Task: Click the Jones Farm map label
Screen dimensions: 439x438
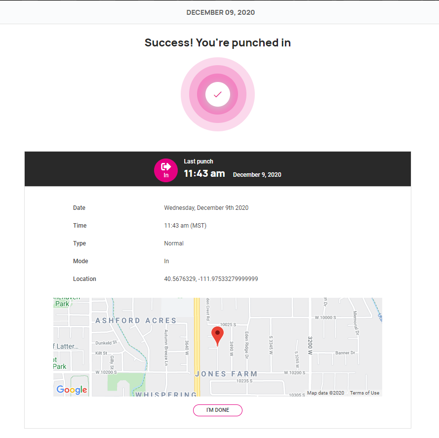Action: point(226,374)
